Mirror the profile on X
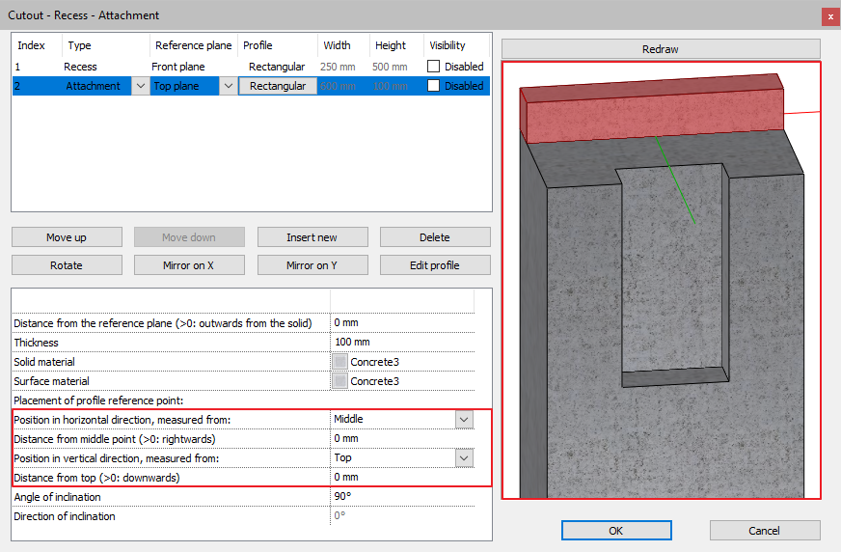Image resolution: width=841 pixels, height=552 pixels. [x=189, y=265]
